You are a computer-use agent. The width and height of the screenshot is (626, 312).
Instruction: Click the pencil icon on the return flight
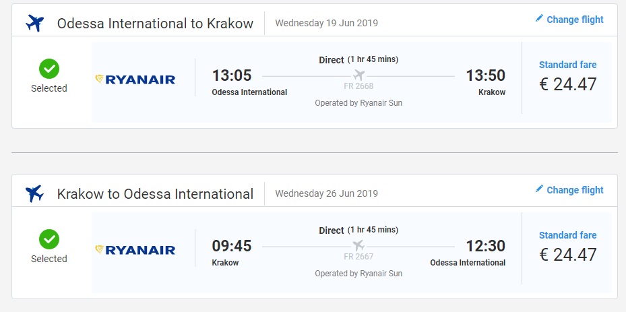(539, 189)
